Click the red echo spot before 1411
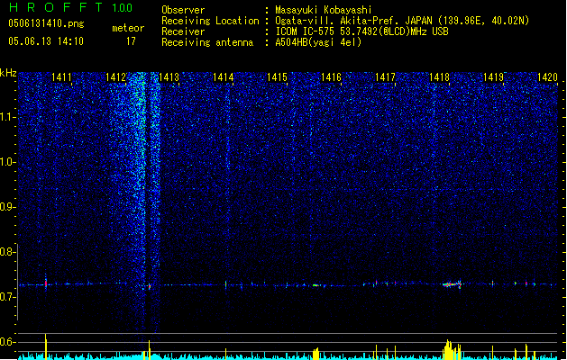 [x=46, y=283]
